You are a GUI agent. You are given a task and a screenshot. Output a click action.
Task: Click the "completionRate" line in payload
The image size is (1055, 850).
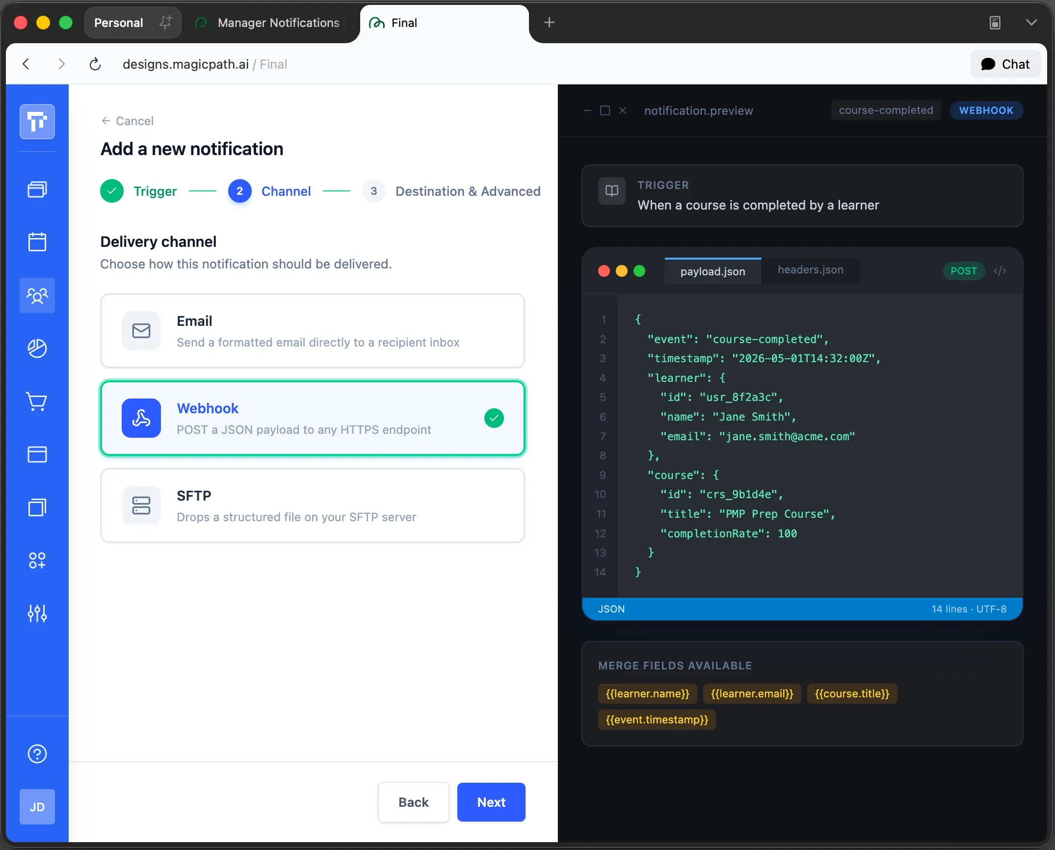coord(728,533)
